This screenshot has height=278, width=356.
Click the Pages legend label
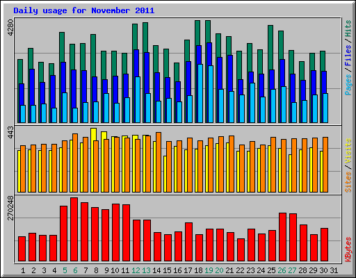[x=348, y=85]
